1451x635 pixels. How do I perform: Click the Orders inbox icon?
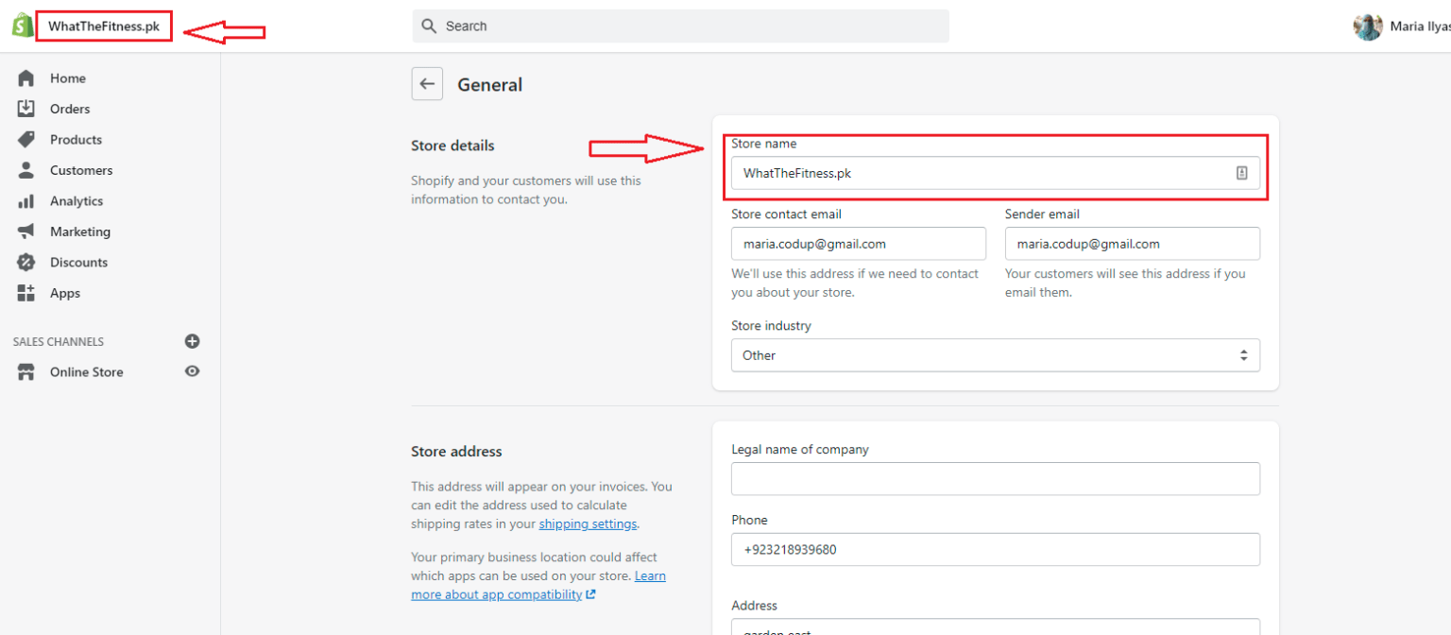(26, 109)
